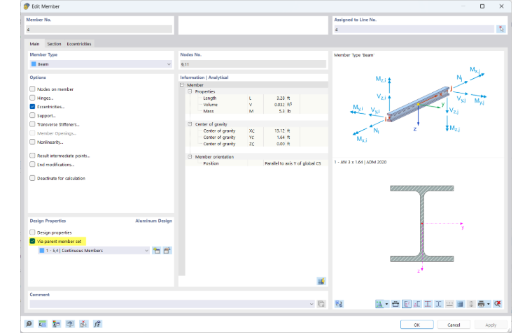The image size is (532, 333).
Task: Create new member set icon
Action: [x=156, y=251]
